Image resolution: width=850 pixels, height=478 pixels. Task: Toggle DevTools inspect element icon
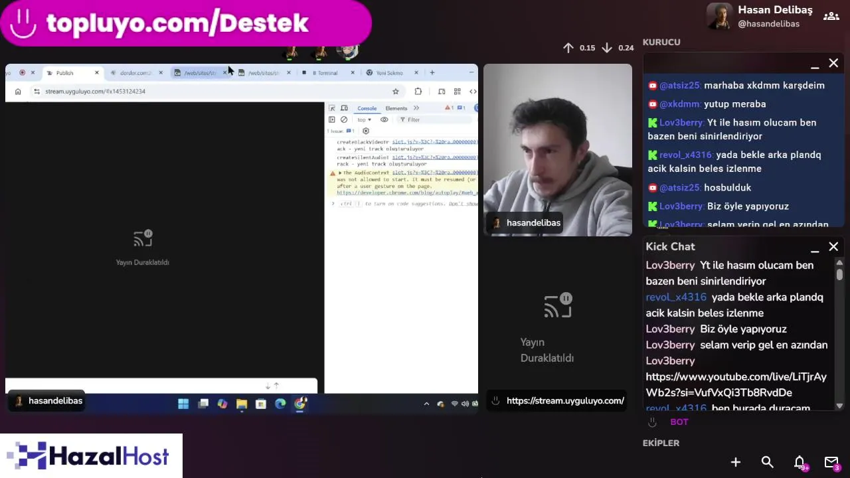pyautogui.click(x=332, y=108)
